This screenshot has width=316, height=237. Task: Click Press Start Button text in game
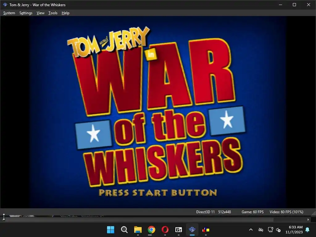click(x=158, y=193)
